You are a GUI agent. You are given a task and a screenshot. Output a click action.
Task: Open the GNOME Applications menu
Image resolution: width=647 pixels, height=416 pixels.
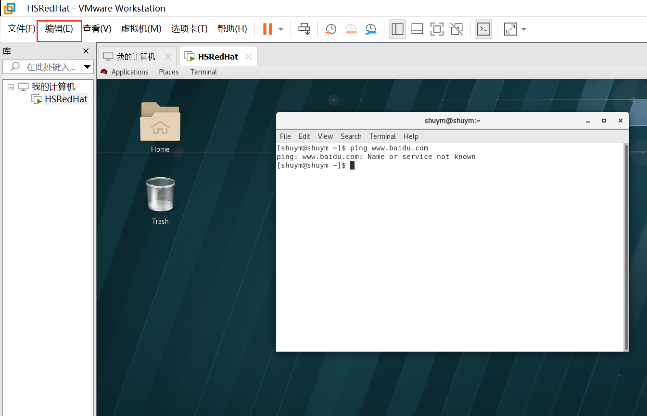(130, 72)
